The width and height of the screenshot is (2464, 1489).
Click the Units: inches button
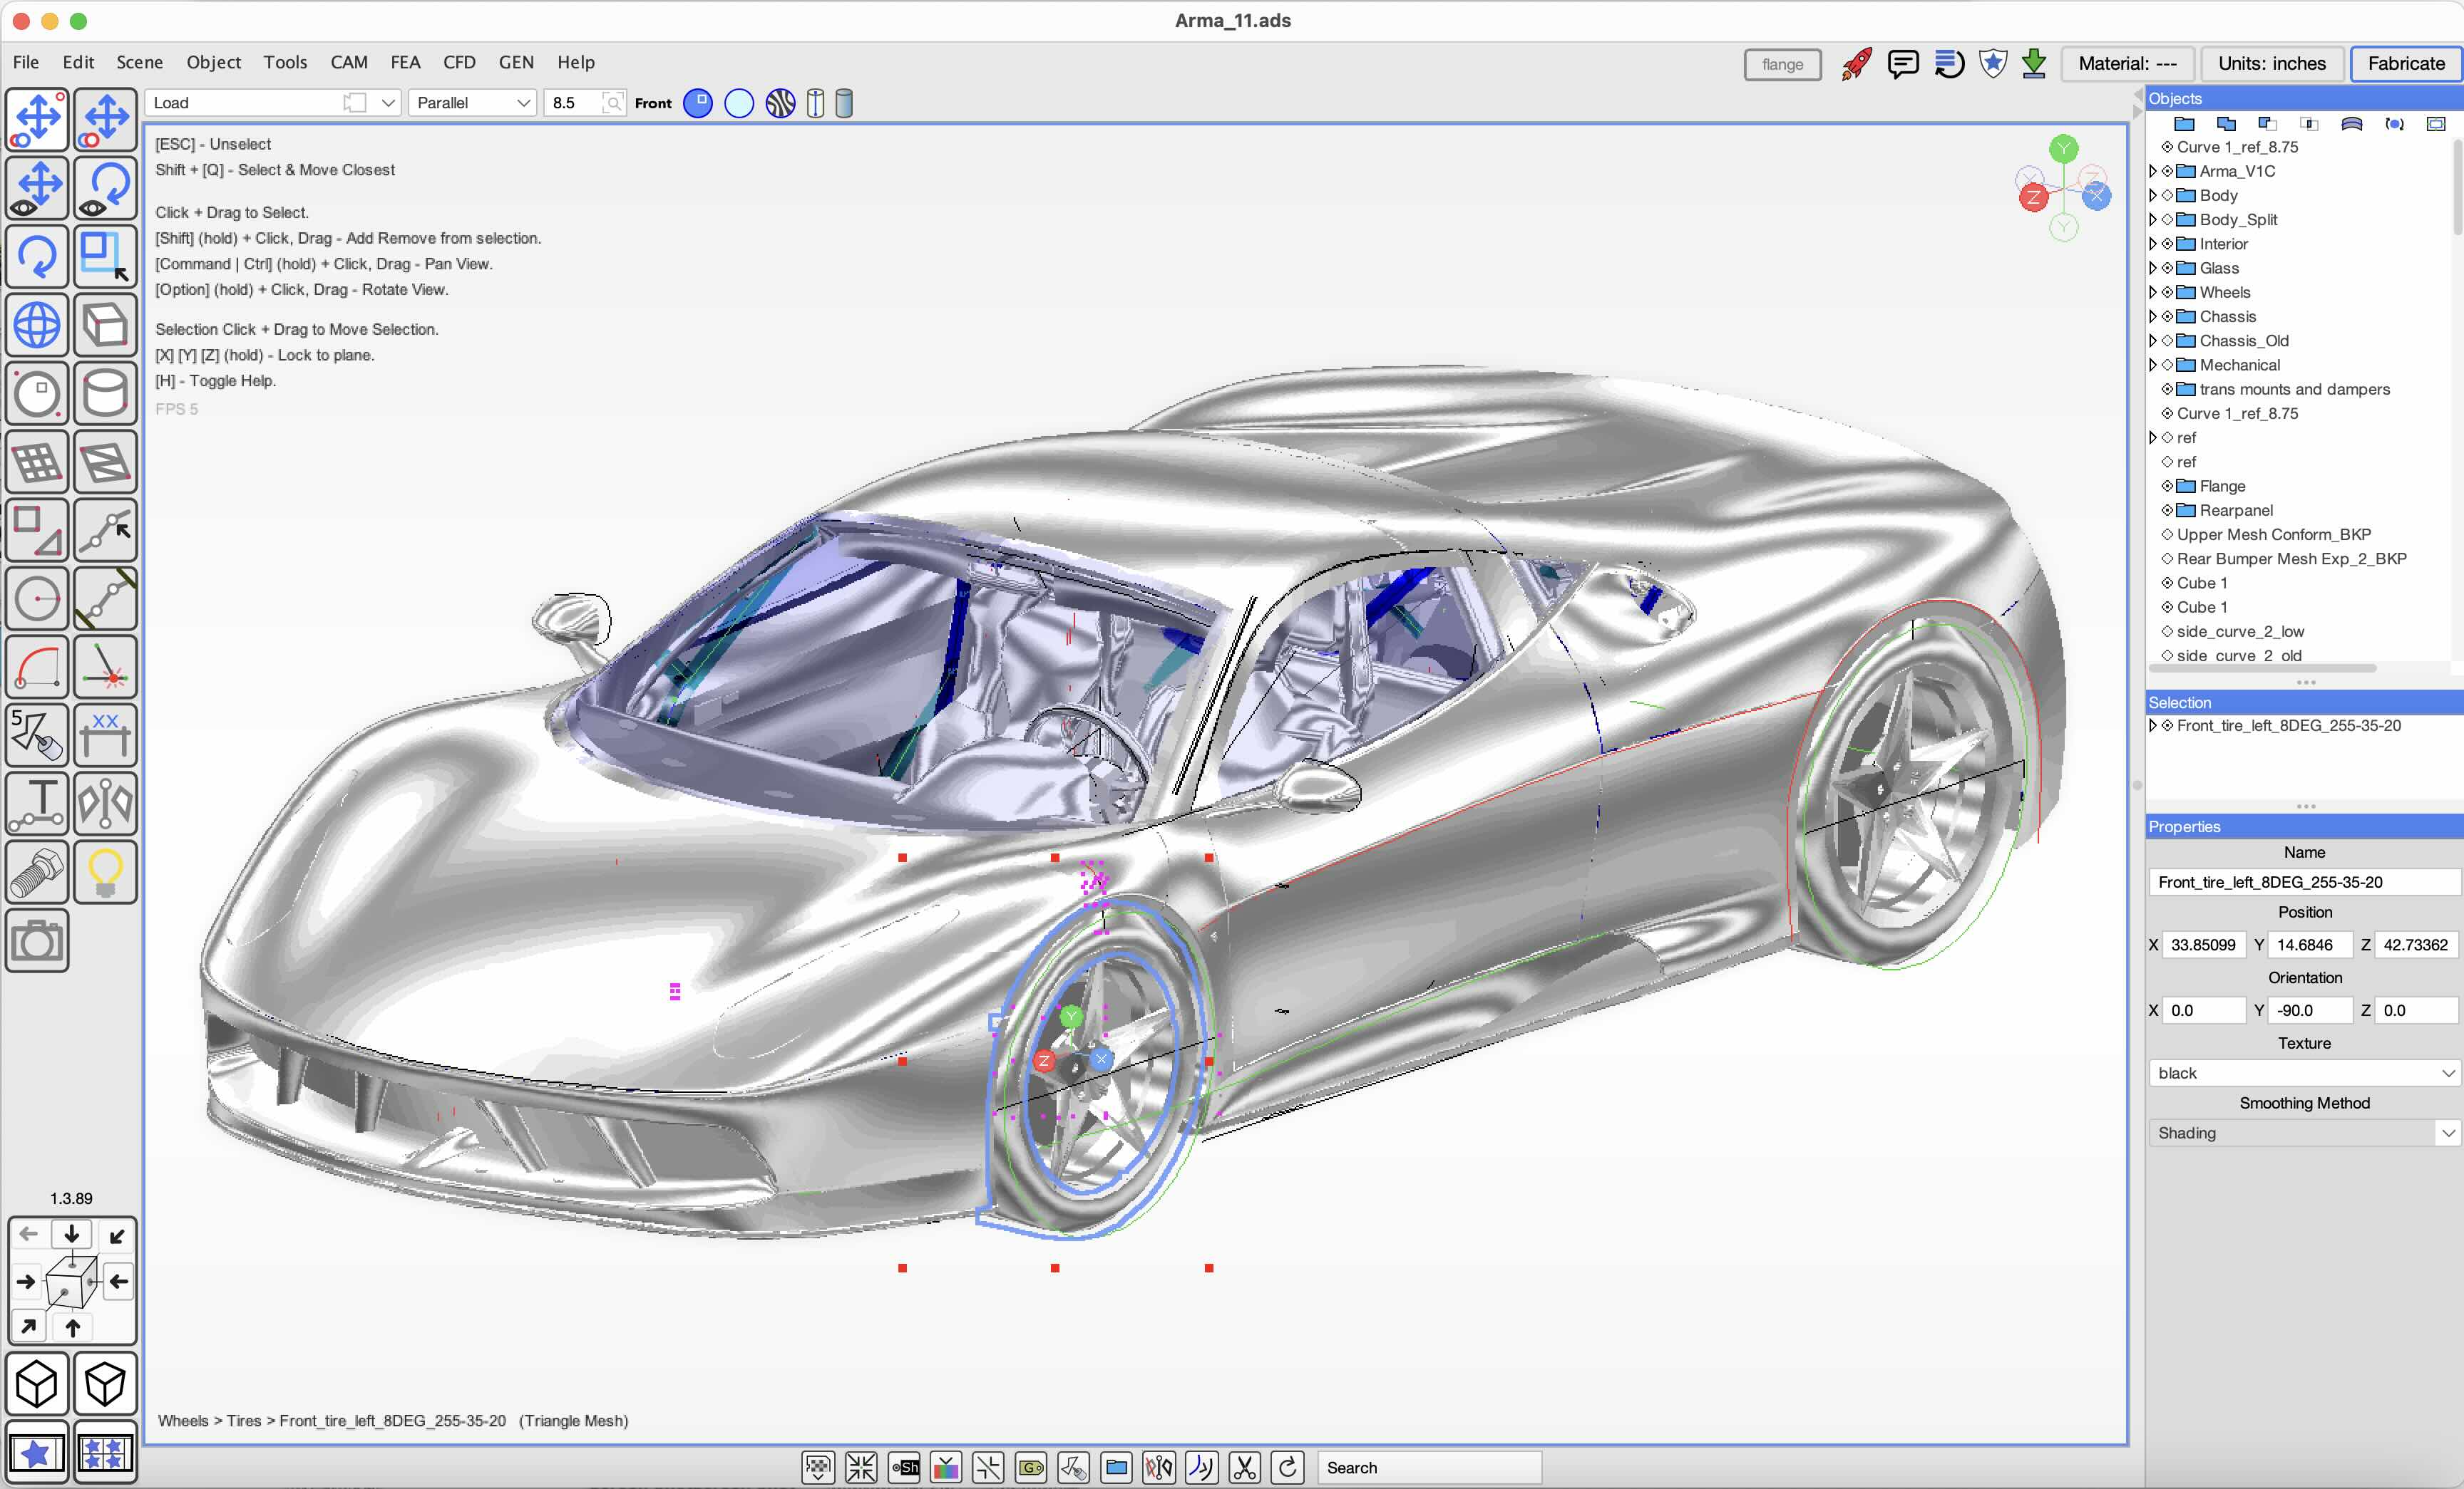[2271, 64]
